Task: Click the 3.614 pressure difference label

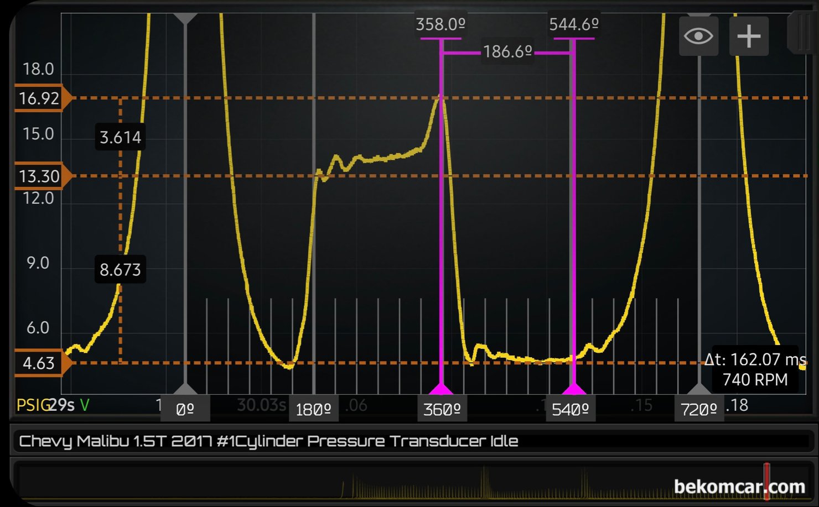Action: pyautogui.click(x=120, y=137)
